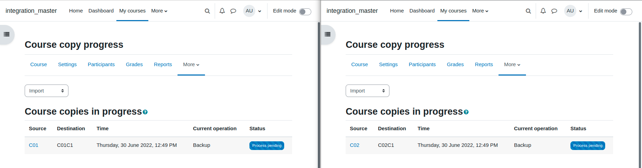Open Import dropdown in left window

47,91
